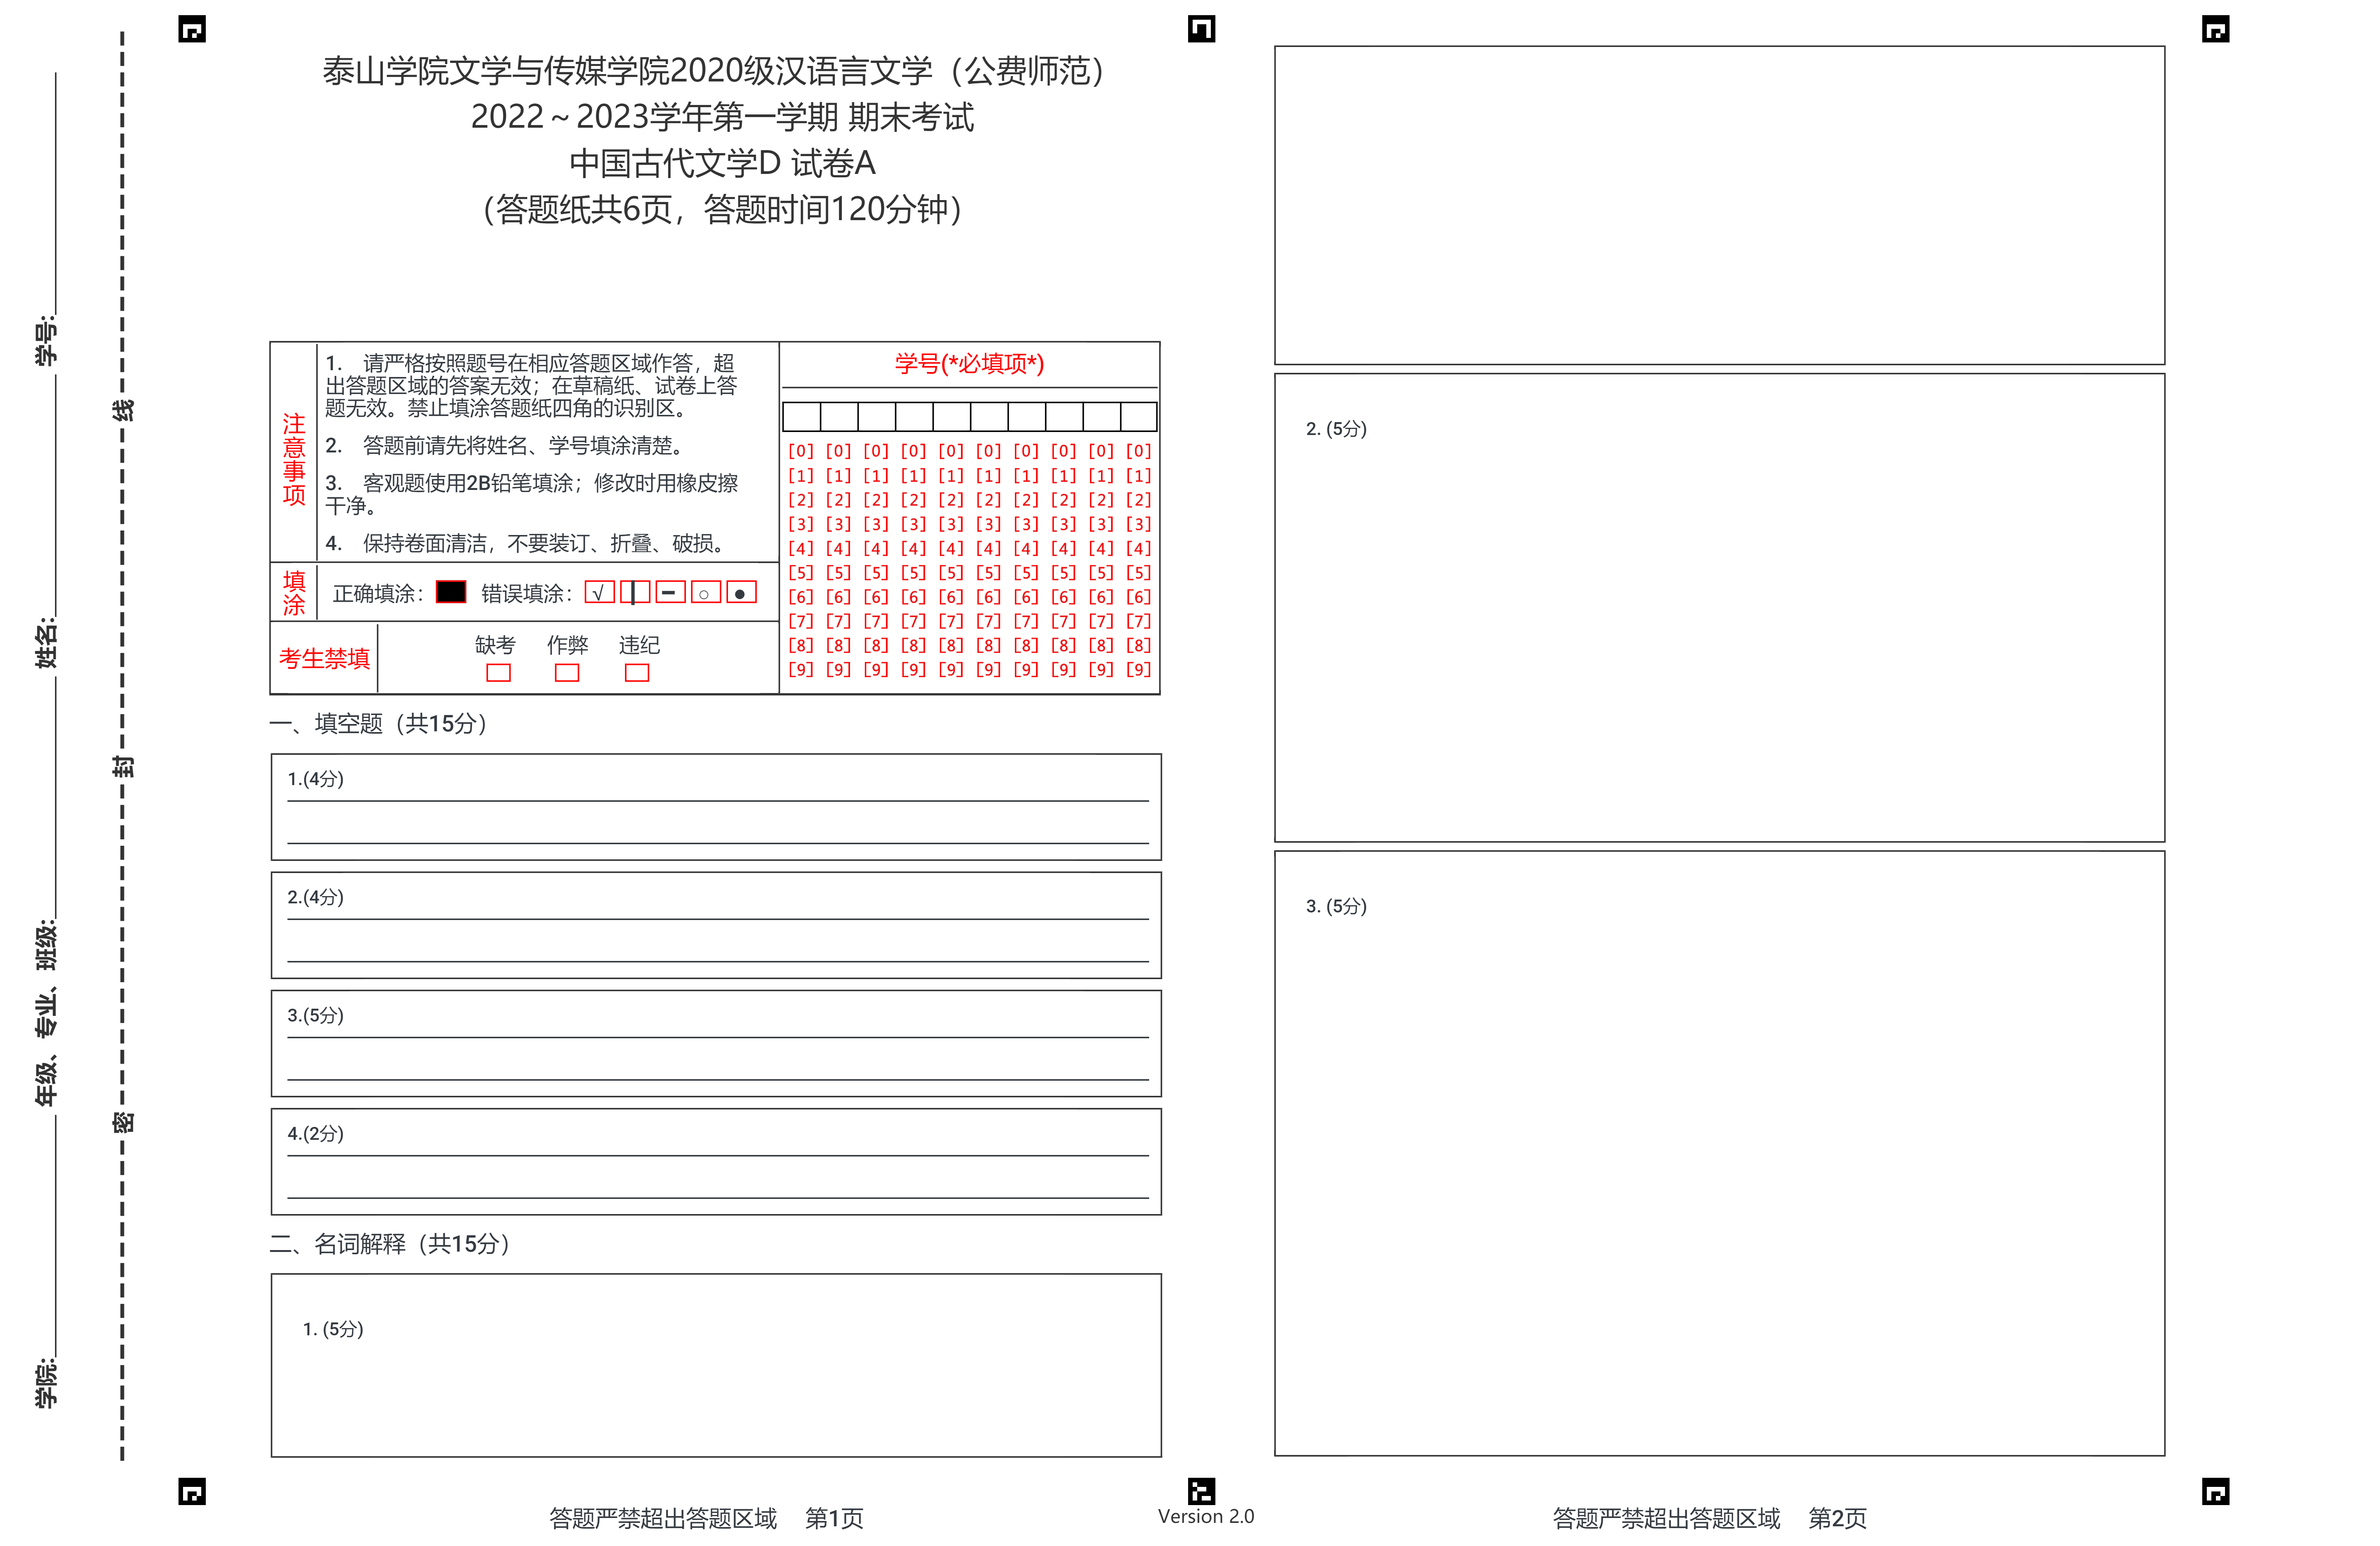Select the [5] bubble in the first 学号 column
Viewport: 2380px width, 1546px height.
[x=801, y=572]
